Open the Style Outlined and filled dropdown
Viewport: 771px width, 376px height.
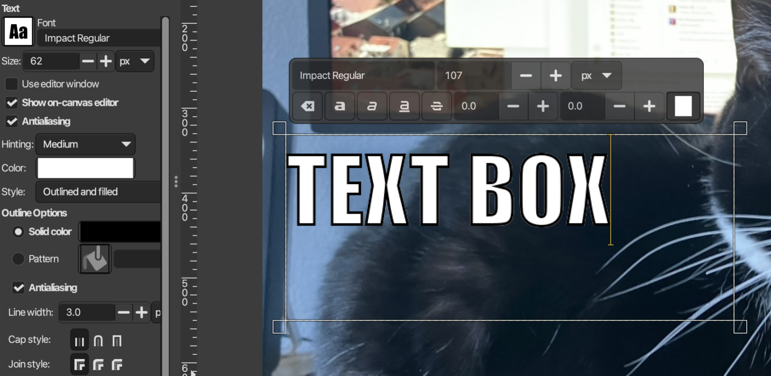click(x=98, y=192)
